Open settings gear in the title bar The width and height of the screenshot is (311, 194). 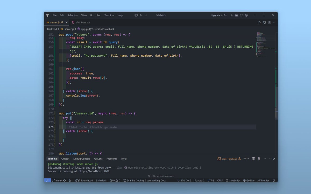tap(246, 15)
